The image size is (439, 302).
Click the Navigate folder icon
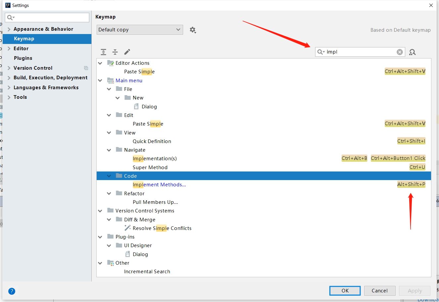coord(119,150)
